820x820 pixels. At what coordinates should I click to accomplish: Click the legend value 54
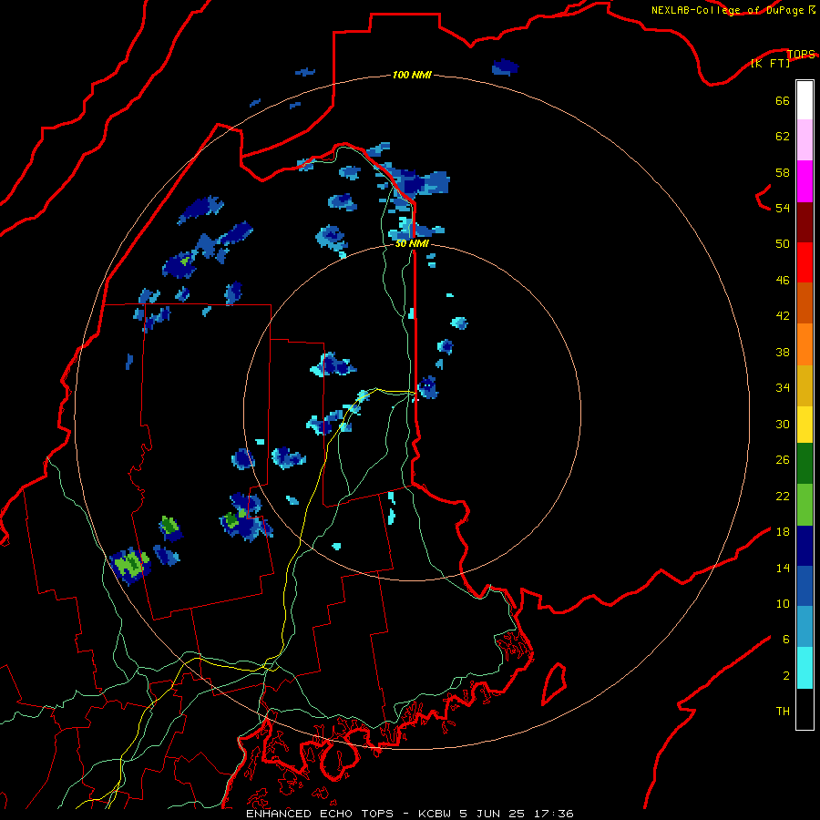783,208
